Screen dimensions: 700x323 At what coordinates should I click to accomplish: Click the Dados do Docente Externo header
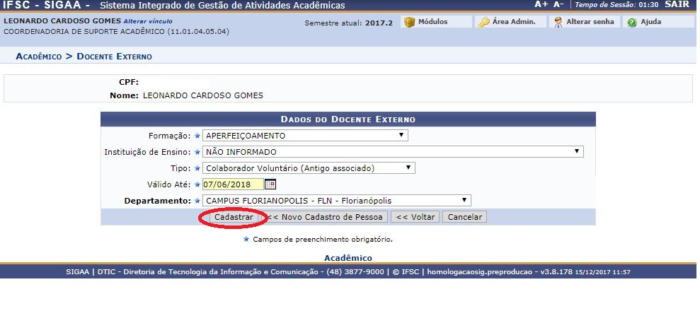click(348, 119)
